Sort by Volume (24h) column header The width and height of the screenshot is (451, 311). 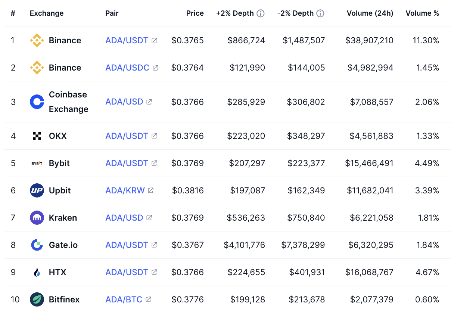point(370,13)
